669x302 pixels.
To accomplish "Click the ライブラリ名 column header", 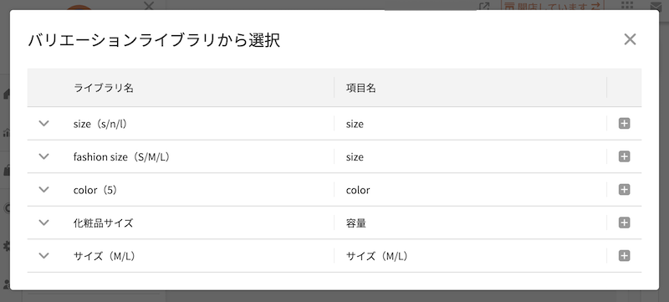I will pos(104,88).
